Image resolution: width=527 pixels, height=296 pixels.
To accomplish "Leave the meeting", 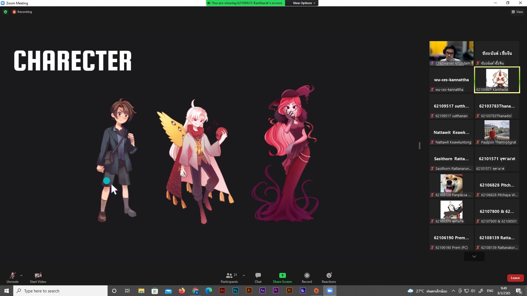I will (x=515, y=278).
